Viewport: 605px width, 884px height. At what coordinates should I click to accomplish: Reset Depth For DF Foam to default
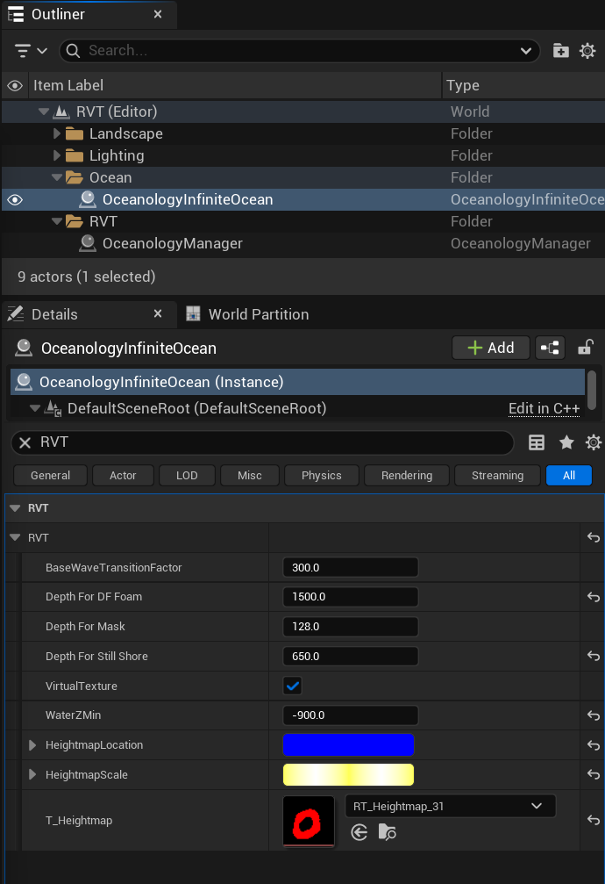[x=594, y=596]
